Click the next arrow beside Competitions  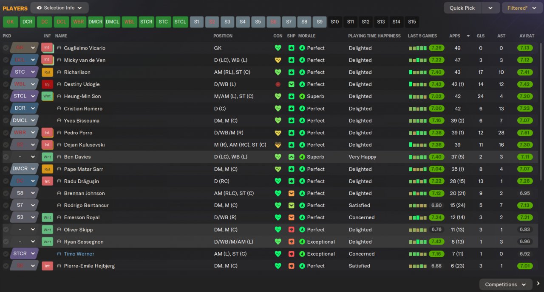pyautogui.click(x=538, y=284)
